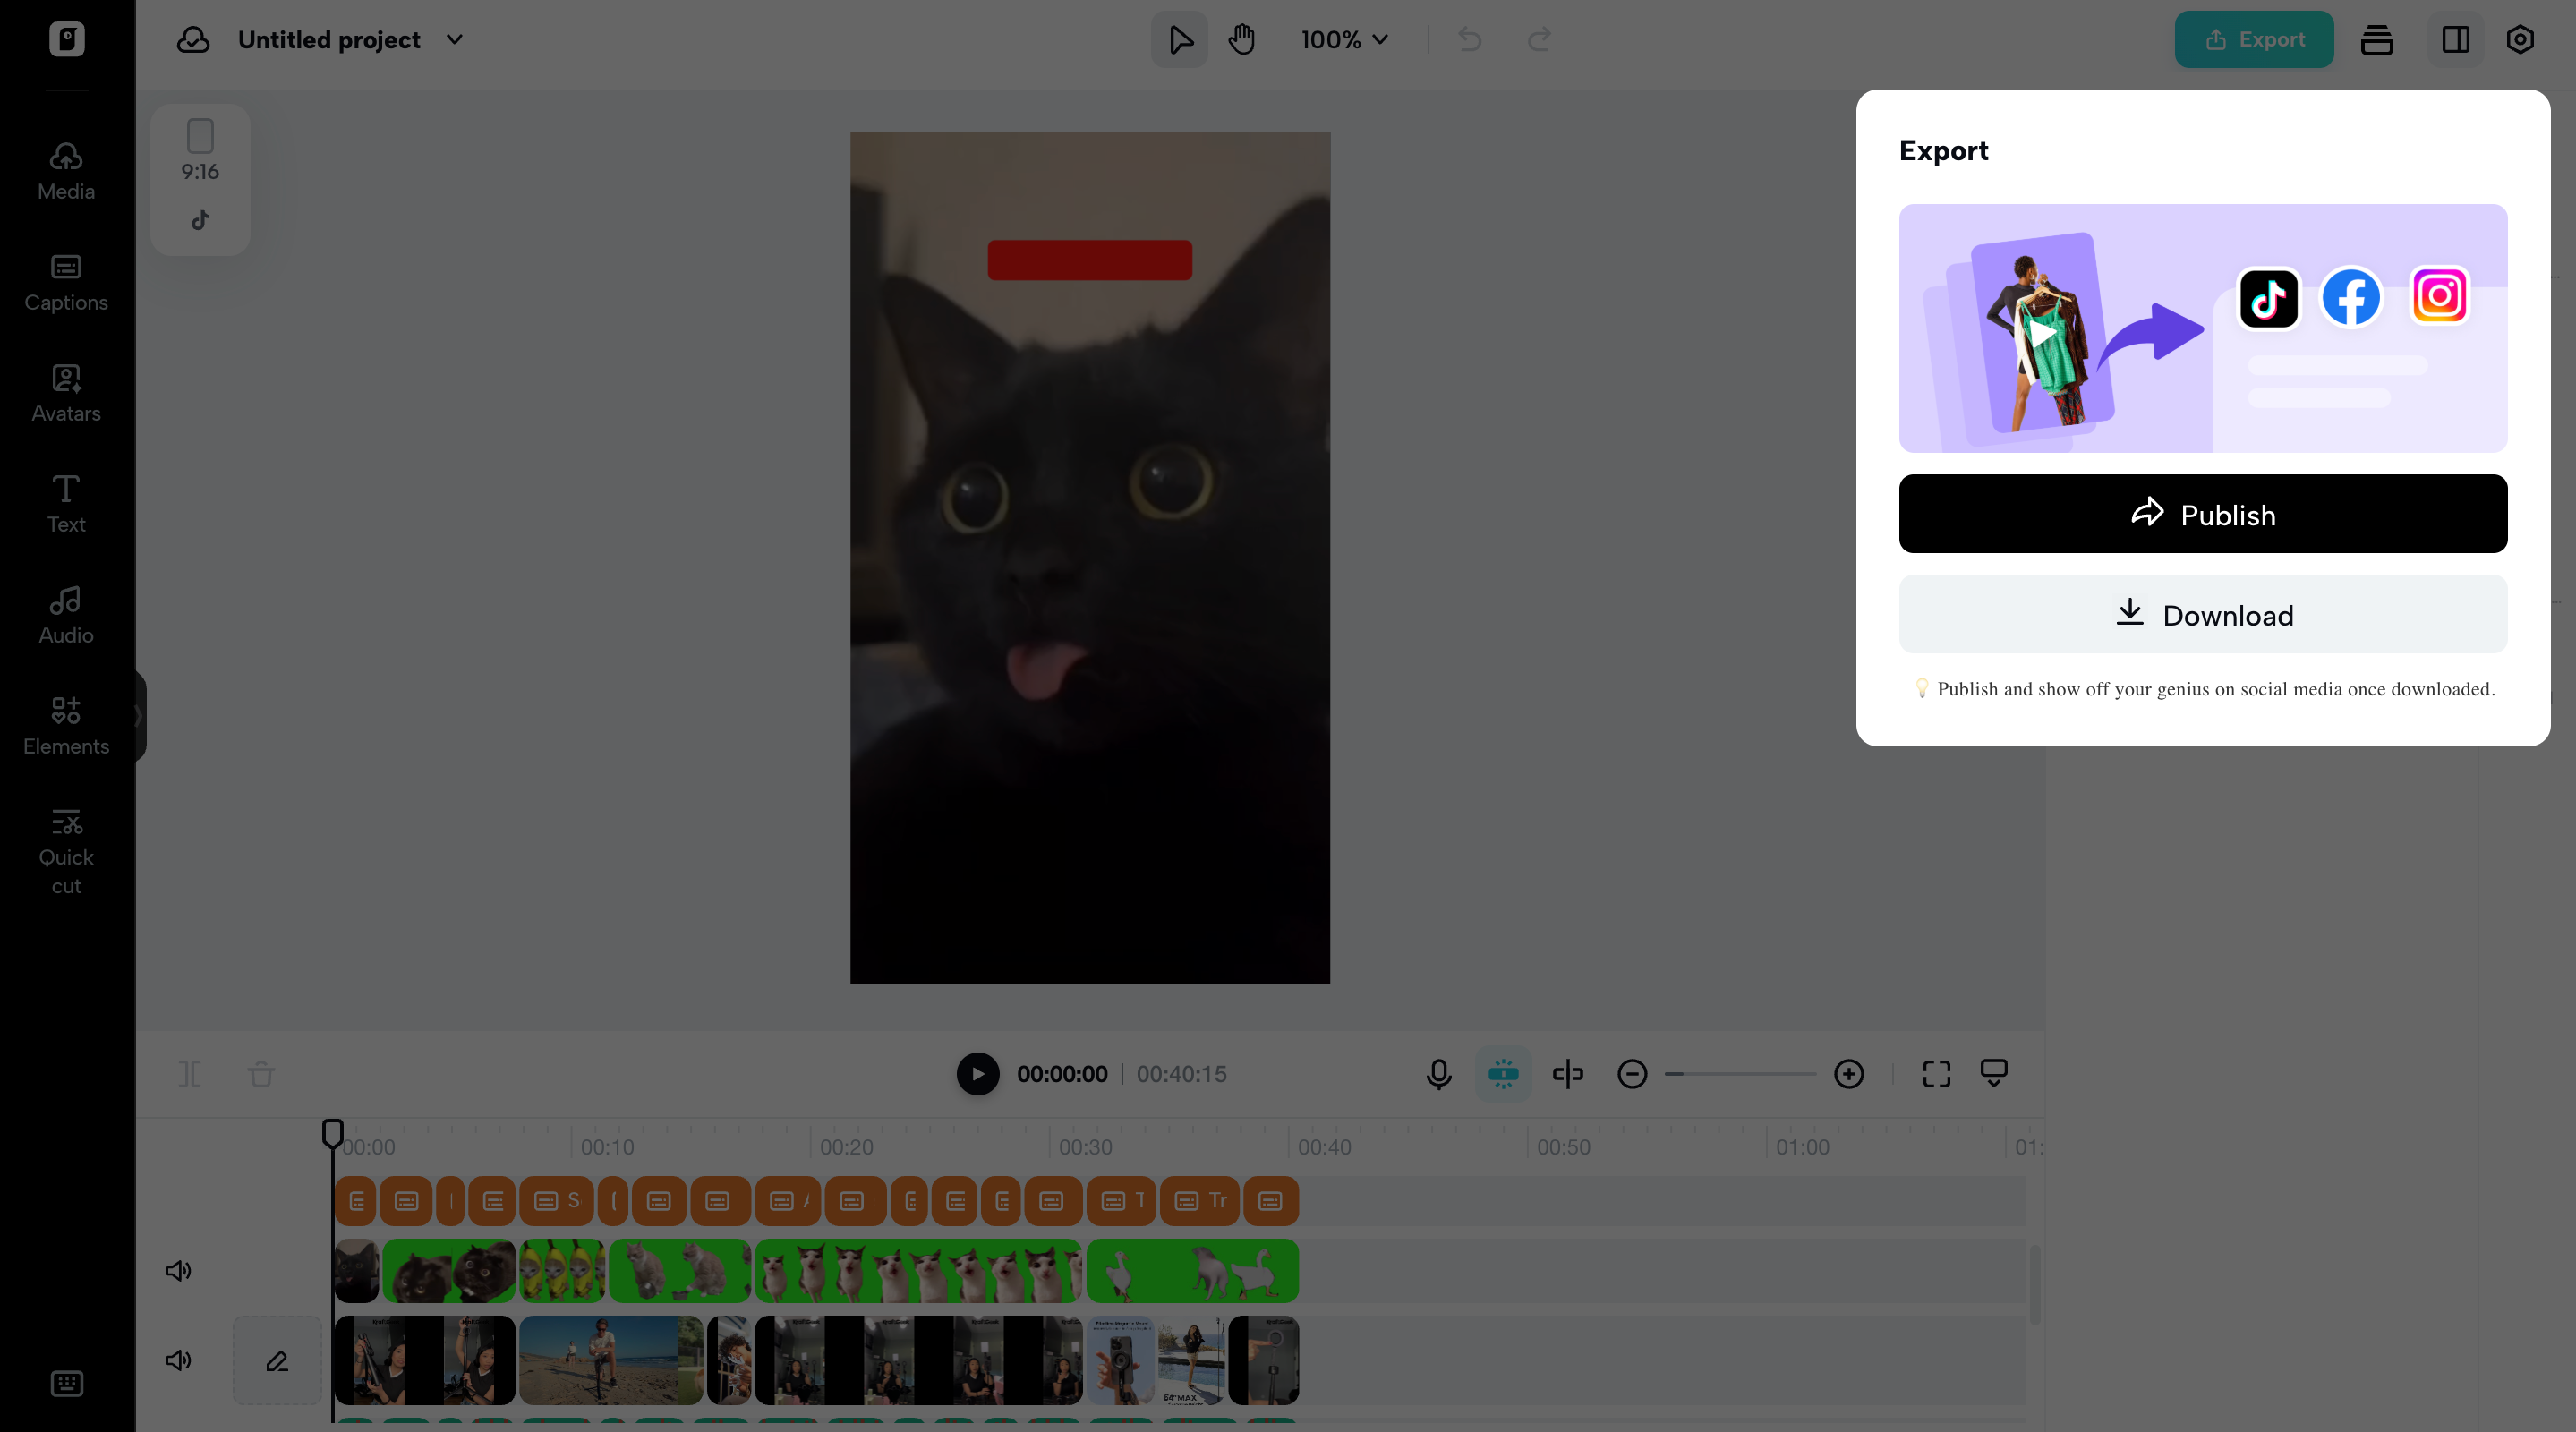Activate the select cursor tool
The image size is (2576, 1432).
pyautogui.click(x=1179, y=40)
